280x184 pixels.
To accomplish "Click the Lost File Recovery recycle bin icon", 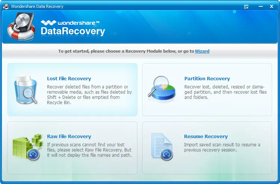I will [x=25, y=90].
